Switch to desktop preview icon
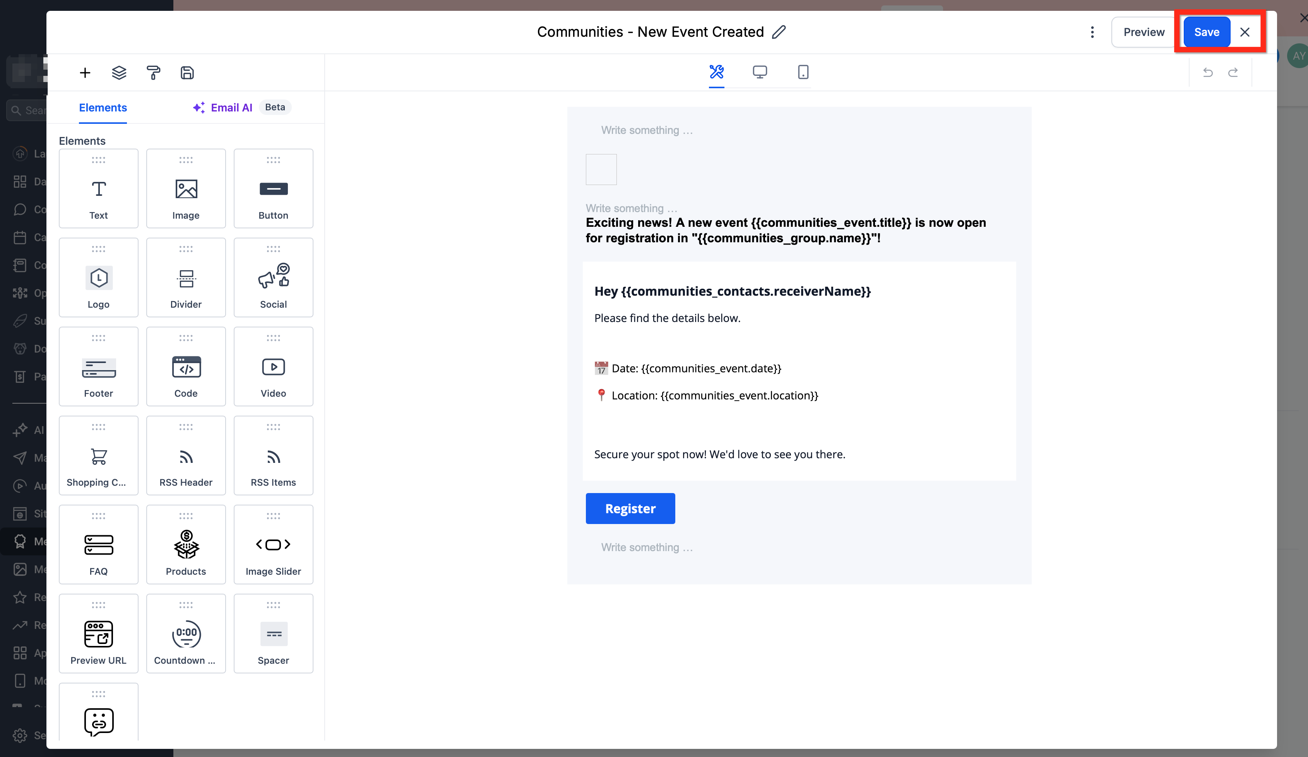 tap(759, 72)
